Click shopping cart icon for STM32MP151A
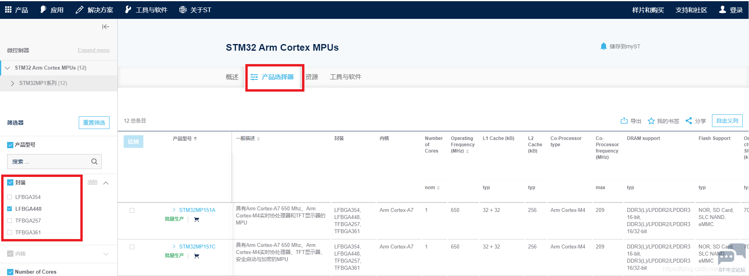This screenshot has width=749, height=276. click(x=197, y=219)
